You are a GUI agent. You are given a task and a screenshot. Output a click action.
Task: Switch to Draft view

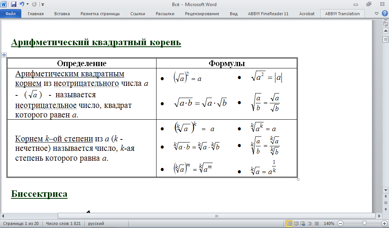tap(316, 223)
